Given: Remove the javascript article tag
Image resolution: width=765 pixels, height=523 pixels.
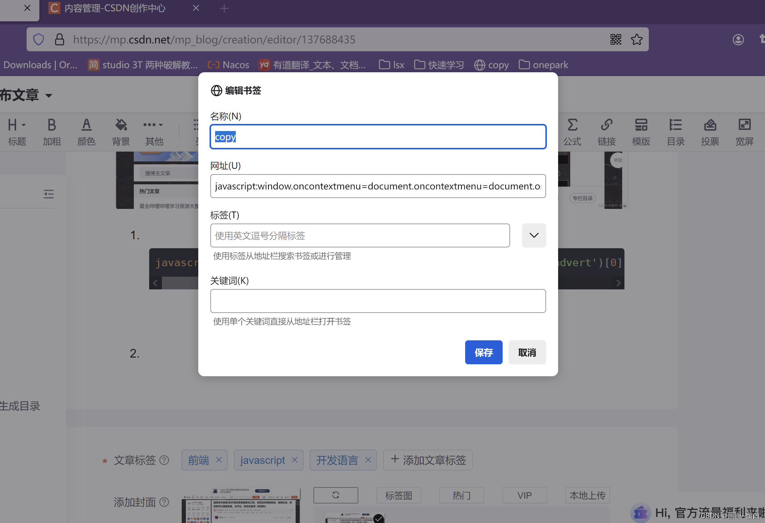Looking at the screenshot, I should pyautogui.click(x=295, y=460).
